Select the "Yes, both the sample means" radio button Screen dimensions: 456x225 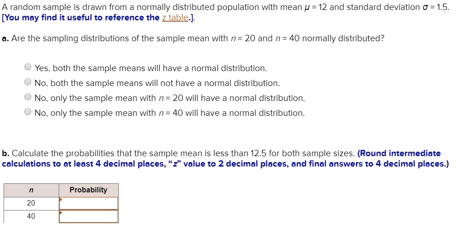point(28,68)
